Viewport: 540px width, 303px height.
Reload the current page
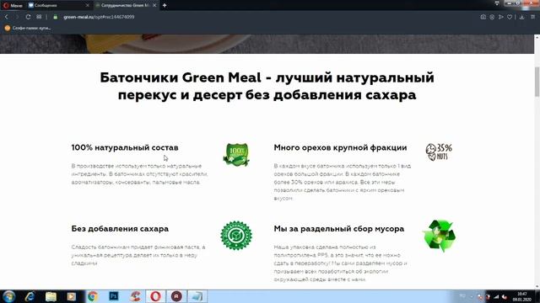click(28, 17)
